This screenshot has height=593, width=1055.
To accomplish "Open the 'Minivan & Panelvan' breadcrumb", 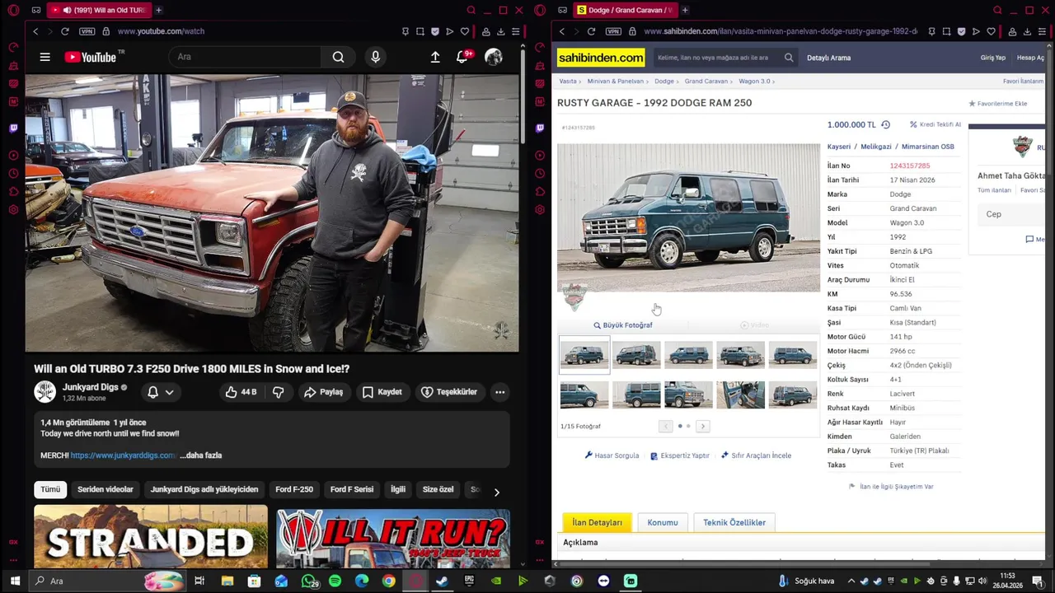I will [x=616, y=82].
